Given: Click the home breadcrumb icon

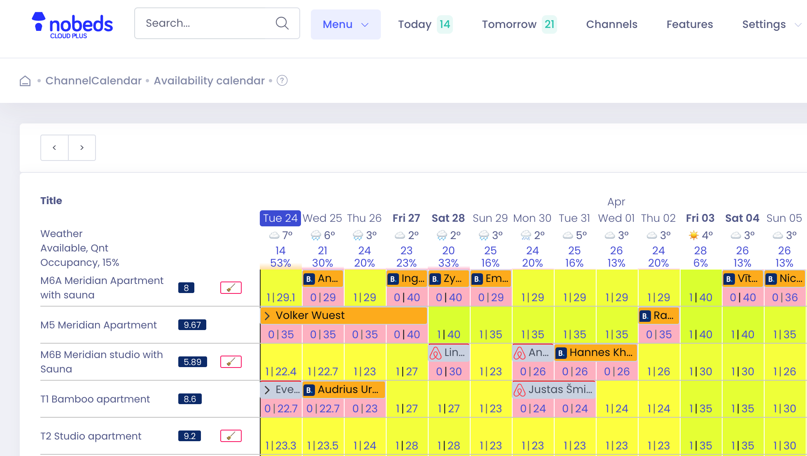Looking at the screenshot, I should click(25, 81).
